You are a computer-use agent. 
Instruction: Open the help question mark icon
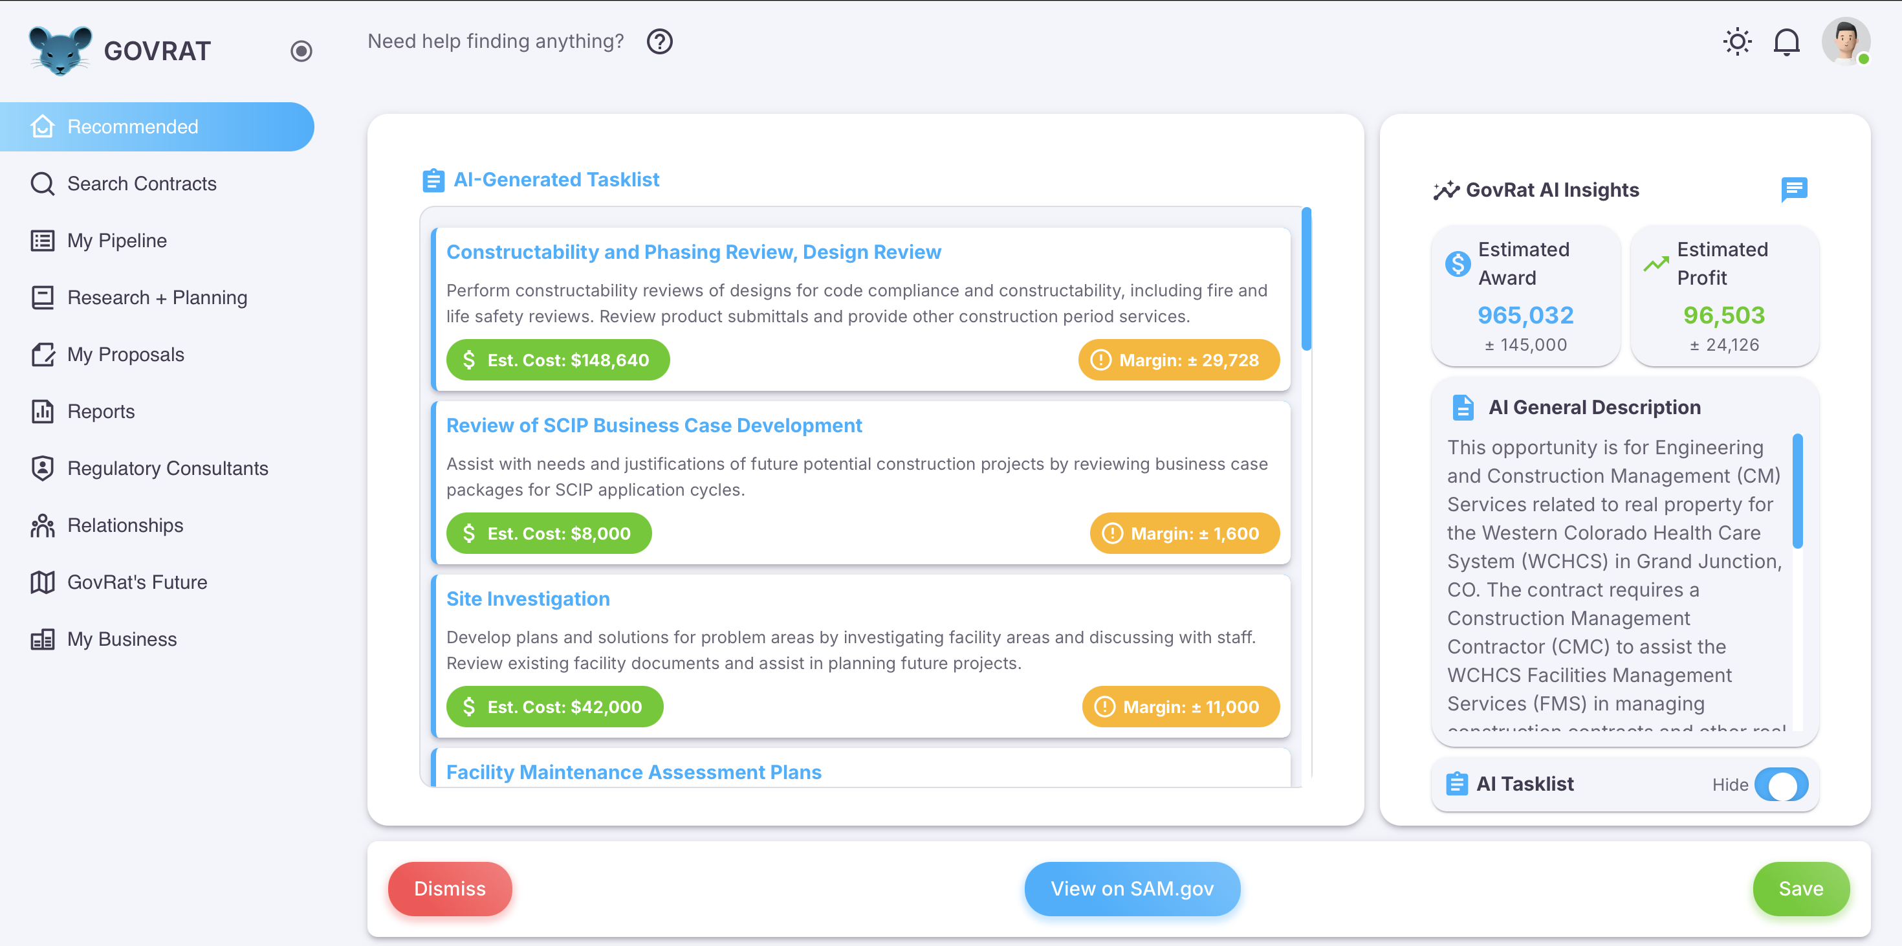click(659, 41)
